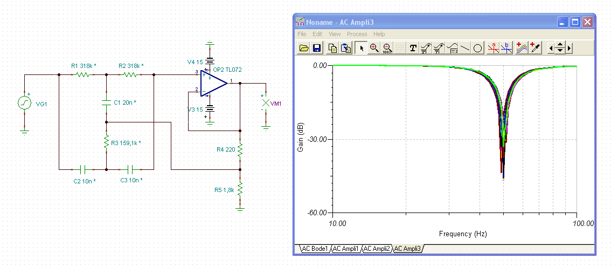This screenshot has width=611, height=267.
Task: Close the AC Ampli3 diagram window
Action: 587,22
